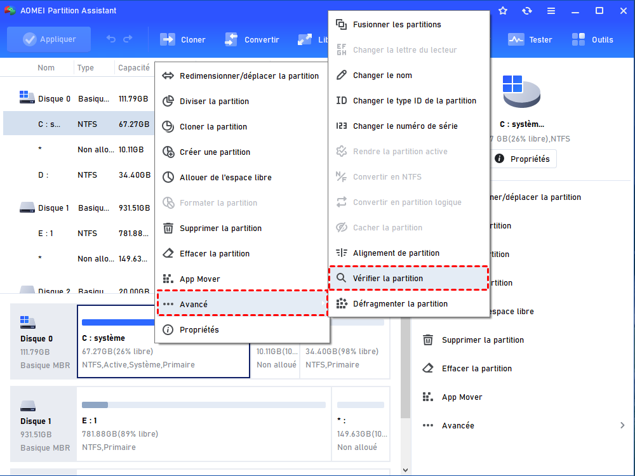Open App Mover from context menu

click(242, 279)
